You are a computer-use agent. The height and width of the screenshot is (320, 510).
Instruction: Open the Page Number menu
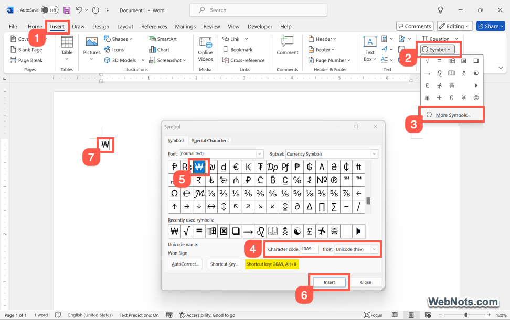329,60
